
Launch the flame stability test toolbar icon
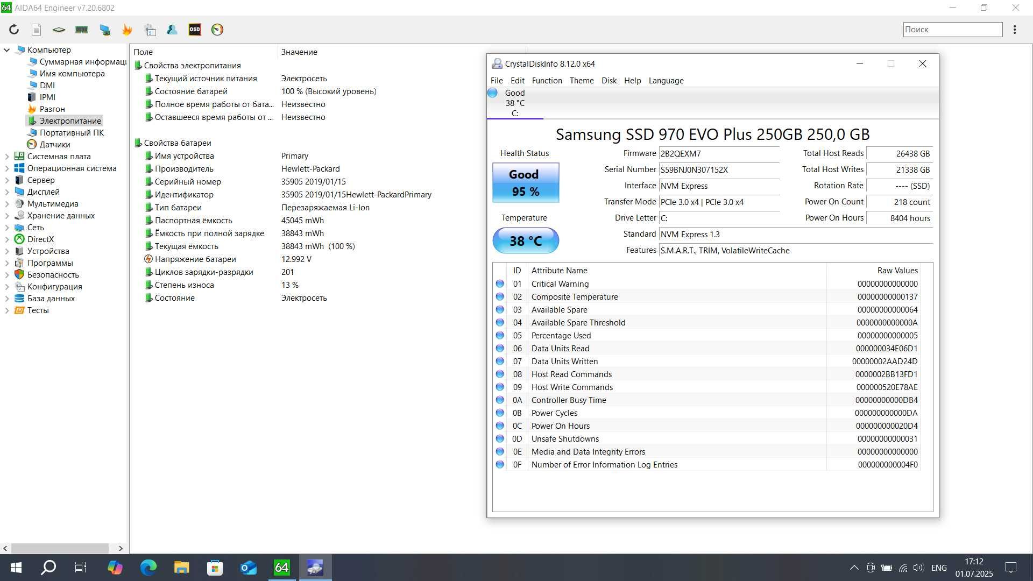(x=128, y=30)
